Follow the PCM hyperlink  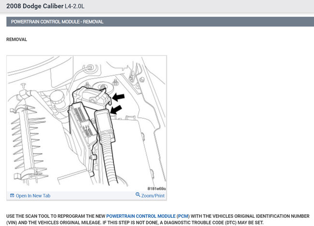click(183, 216)
